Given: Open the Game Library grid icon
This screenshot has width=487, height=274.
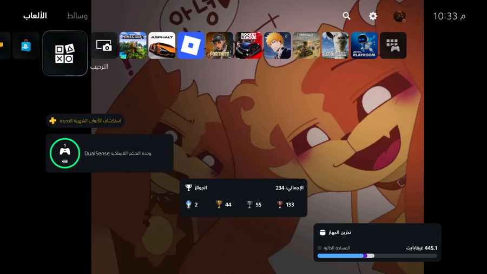Looking at the screenshot, I should (x=393, y=45).
